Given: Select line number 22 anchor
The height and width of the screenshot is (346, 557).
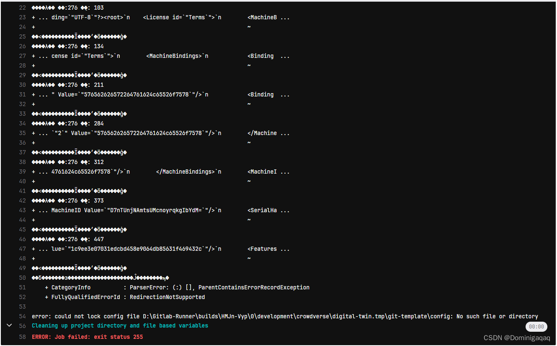Looking at the screenshot, I should 23,7.
